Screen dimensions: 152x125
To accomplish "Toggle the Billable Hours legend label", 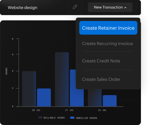I will (x=54, y=118).
